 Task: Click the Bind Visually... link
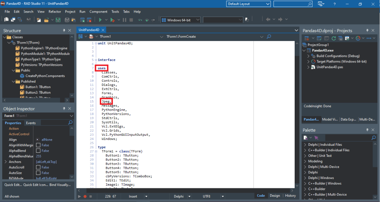click(60, 185)
